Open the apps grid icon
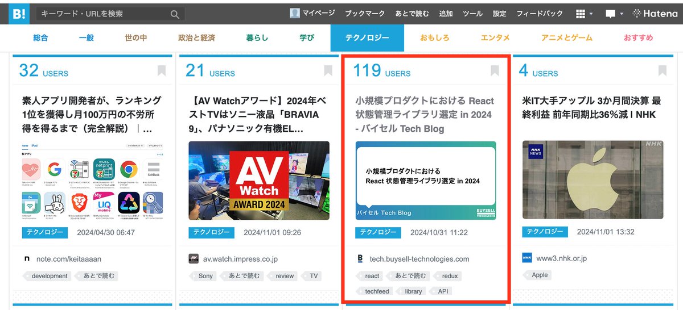This screenshot has width=683, height=310. point(581,14)
